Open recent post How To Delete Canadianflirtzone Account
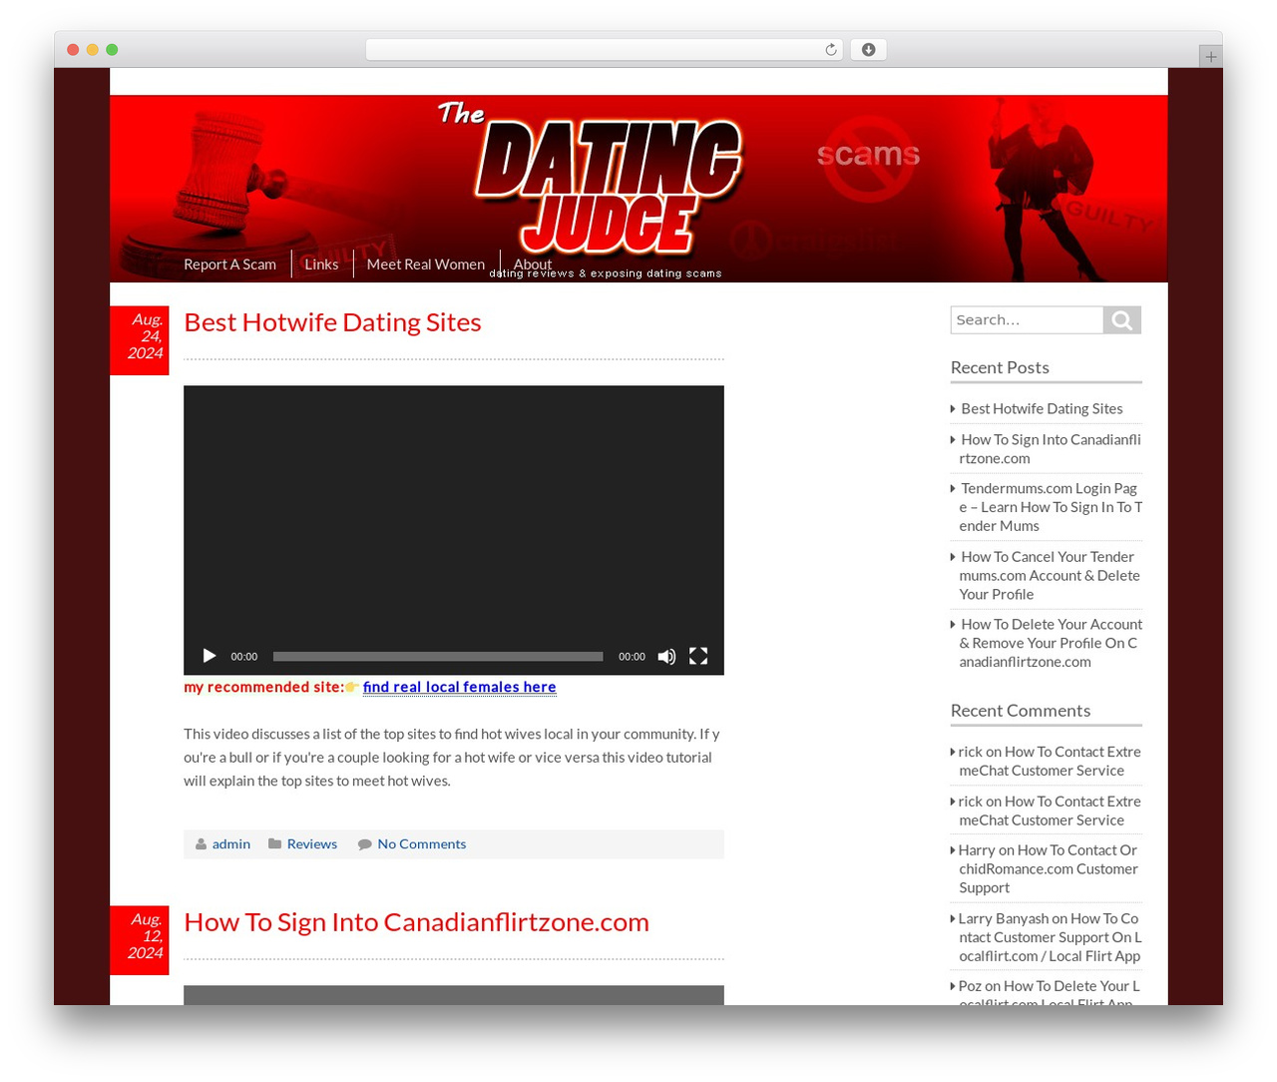The width and height of the screenshot is (1277, 1082). coord(1051,643)
